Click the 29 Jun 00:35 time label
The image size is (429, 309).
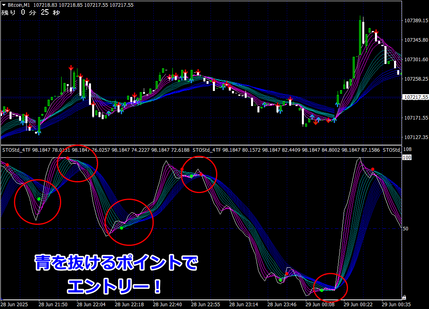point(396,304)
